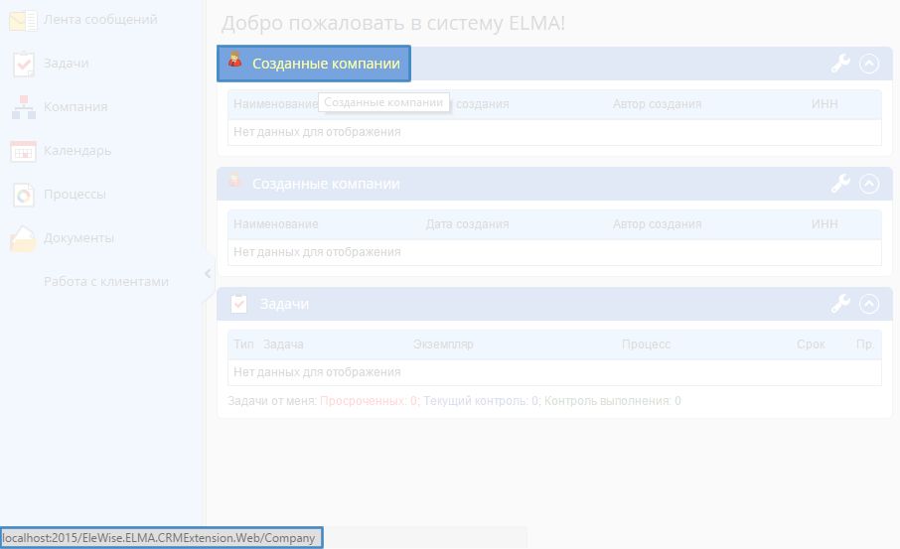Viewport: 900px width, 549px height.
Task: Click Нет данных для отображения in second Созданные компании table
Action: pyautogui.click(x=317, y=252)
